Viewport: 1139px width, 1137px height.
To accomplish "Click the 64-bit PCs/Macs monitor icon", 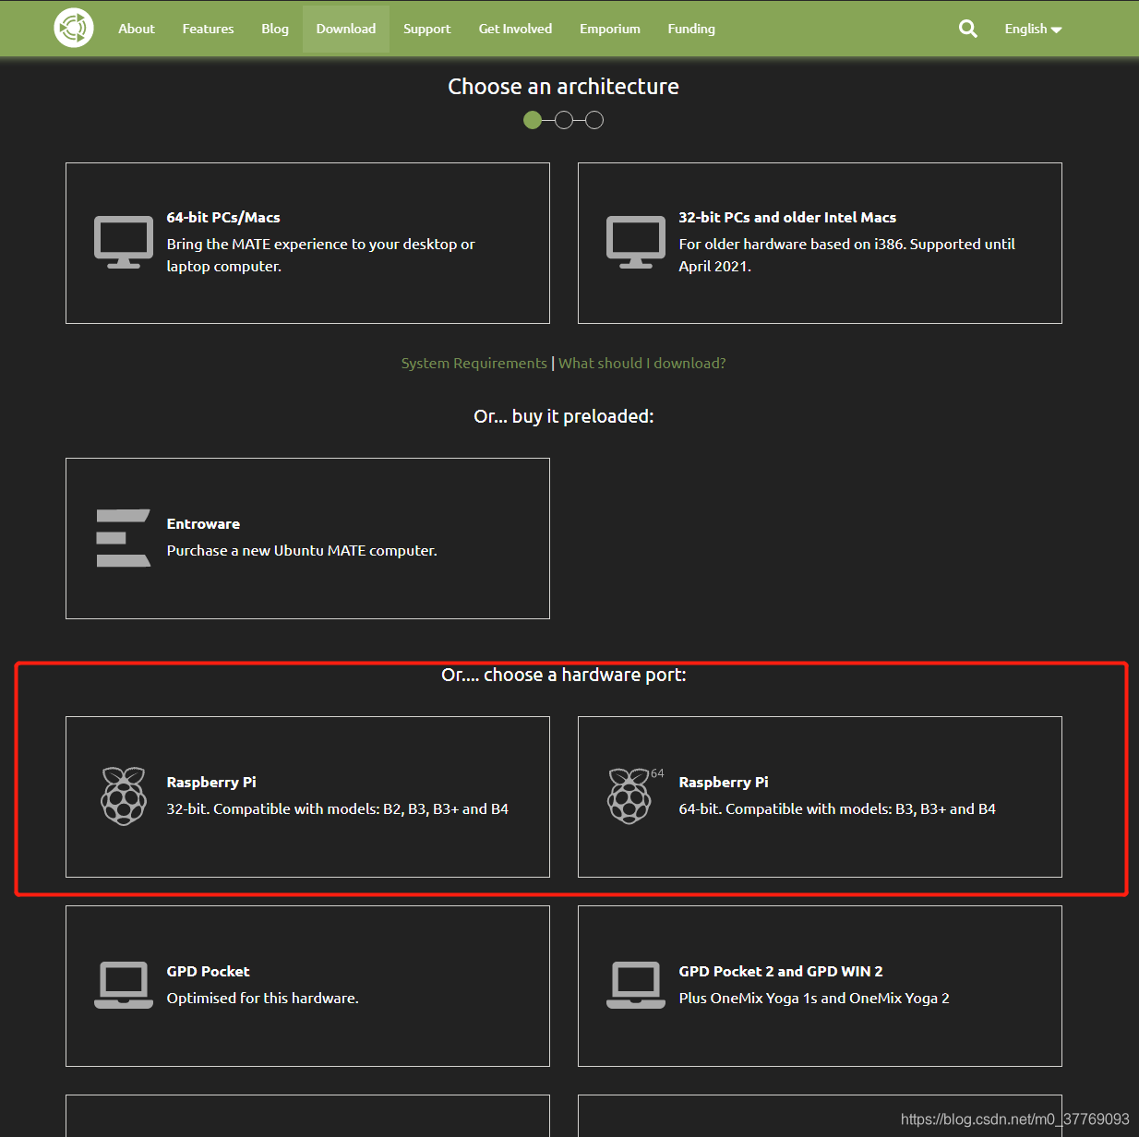I will point(124,243).
